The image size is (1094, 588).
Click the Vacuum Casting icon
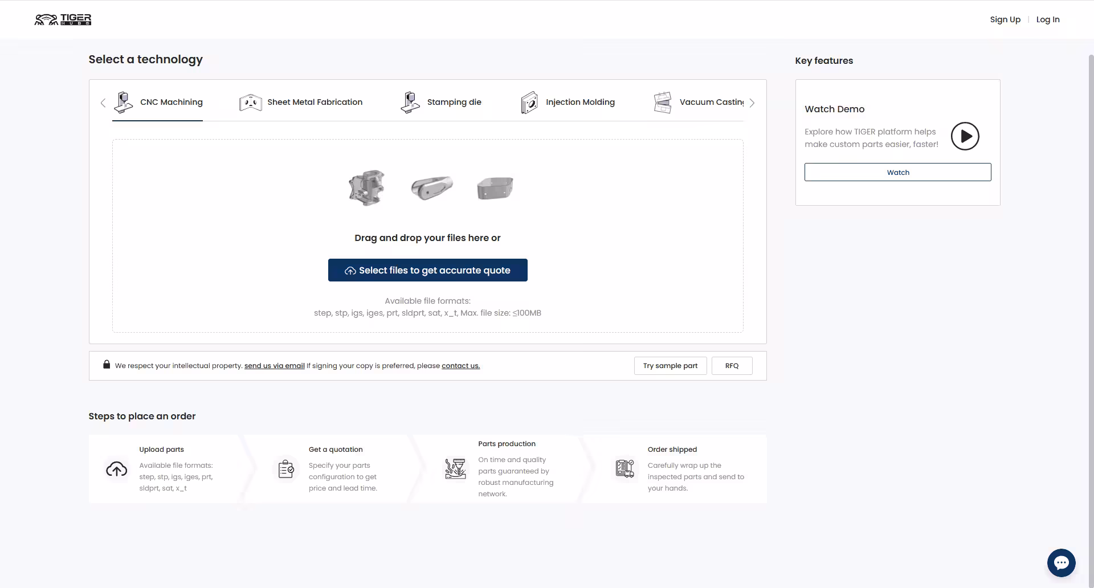click(x=663, y=103)
